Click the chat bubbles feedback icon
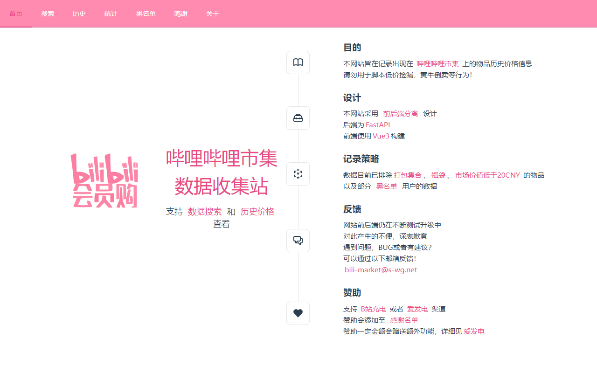Screen dimensions: 597x373 pos(298,241)
